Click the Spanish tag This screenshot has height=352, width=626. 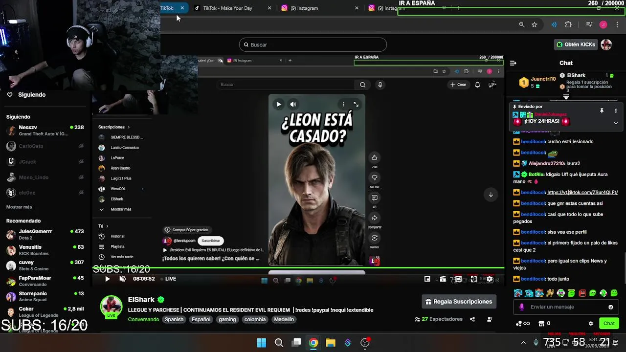[x=174, y=319]
